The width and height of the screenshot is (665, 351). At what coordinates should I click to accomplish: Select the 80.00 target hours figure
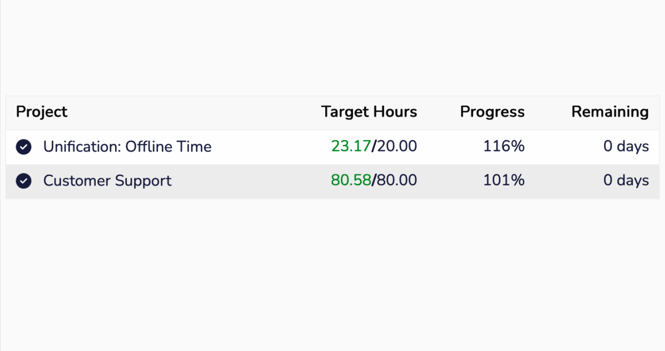(397, 181)
